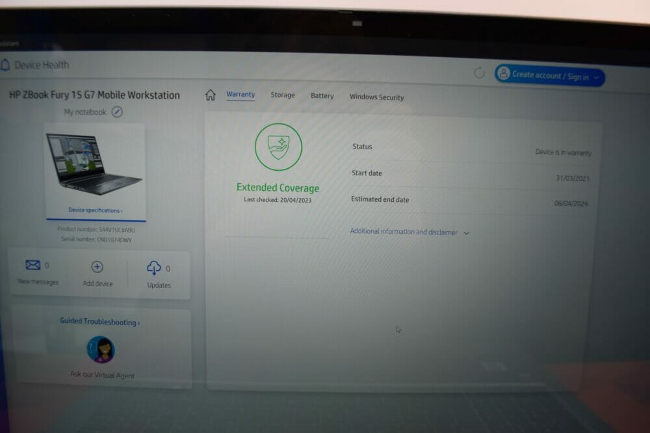Click the Product number text
650x433 pixels.
tap(96, 229)
